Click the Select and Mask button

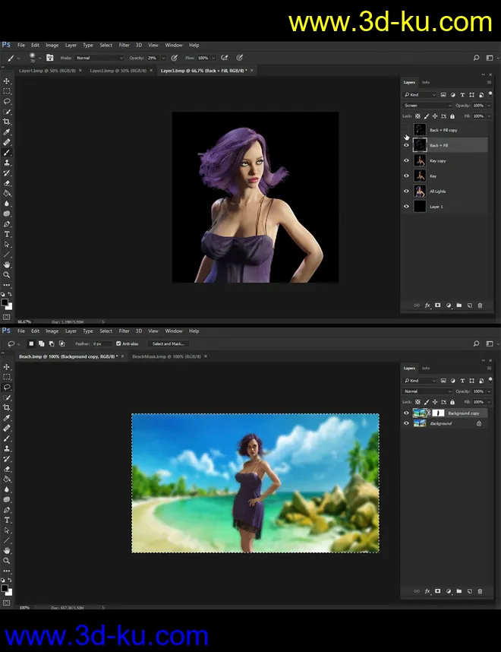[169, 343]
